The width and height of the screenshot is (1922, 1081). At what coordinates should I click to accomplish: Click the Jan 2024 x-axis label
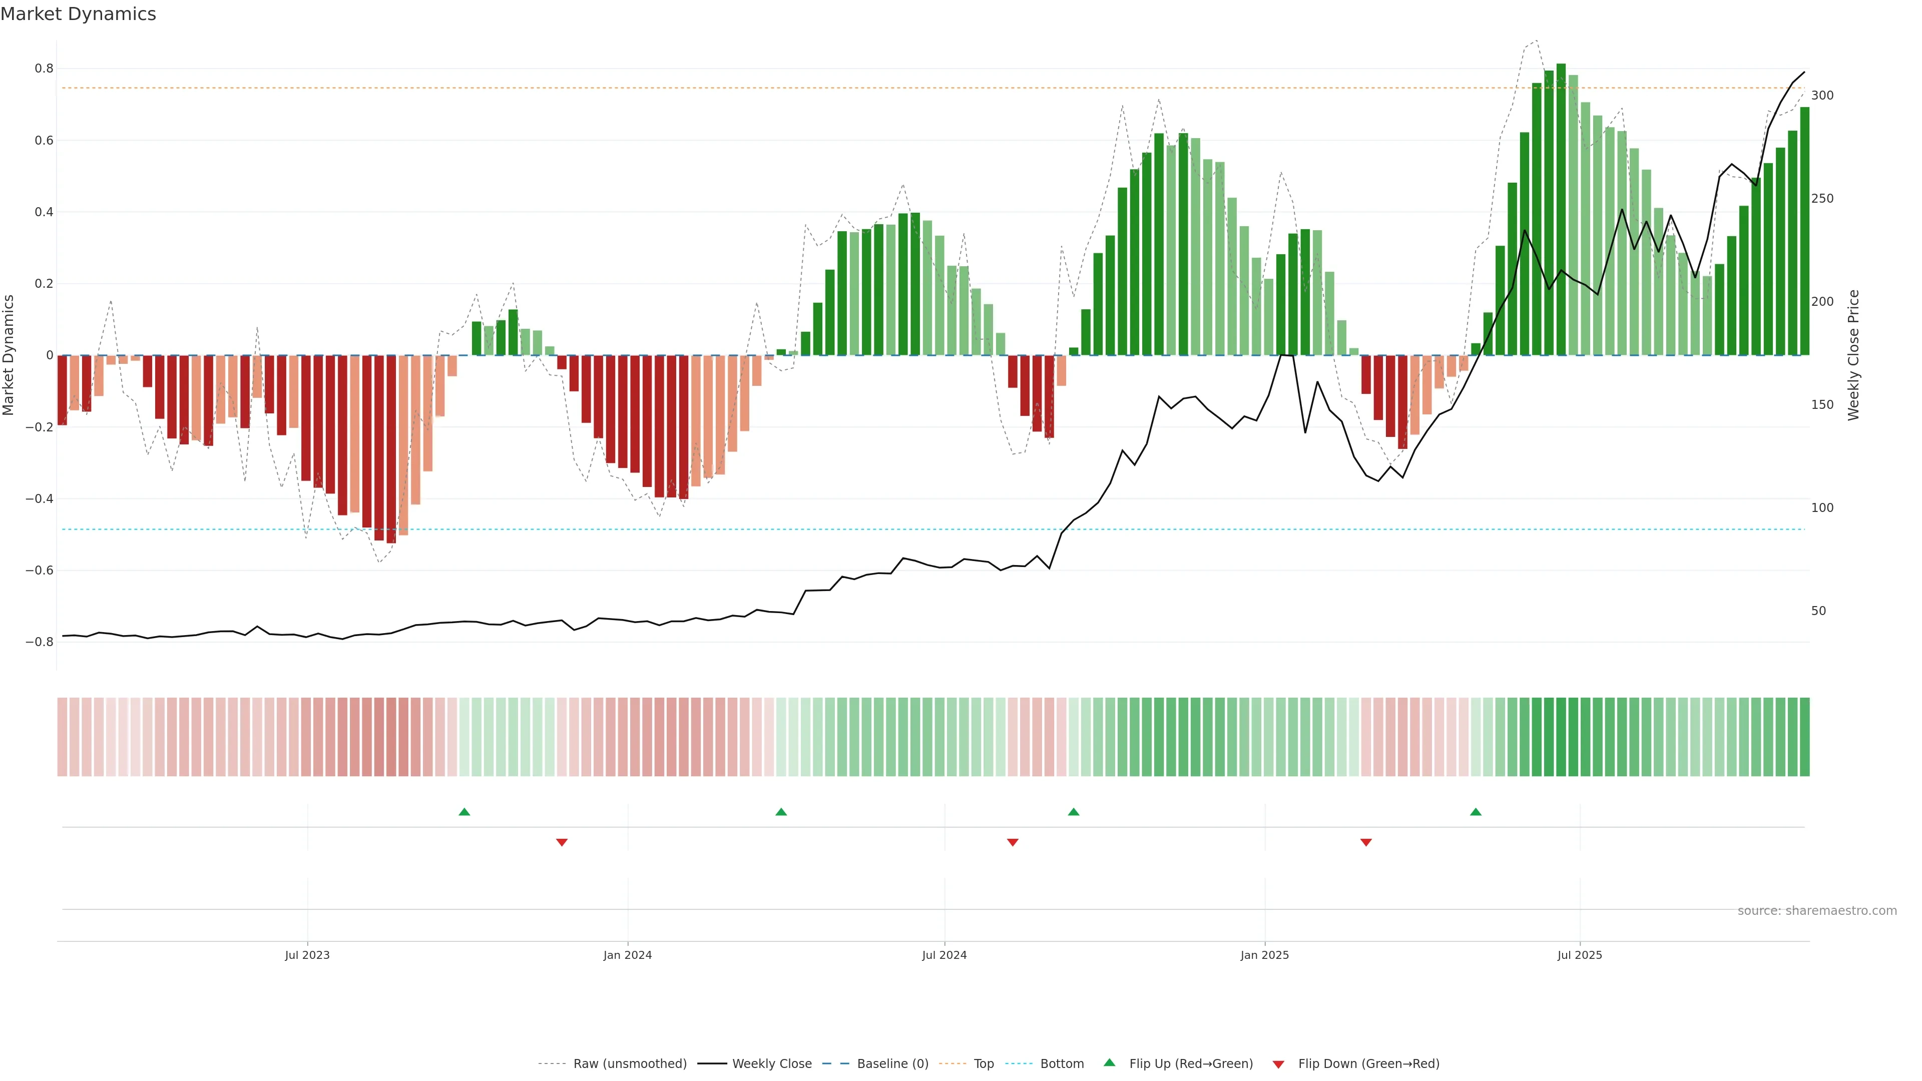click(628, 955)
